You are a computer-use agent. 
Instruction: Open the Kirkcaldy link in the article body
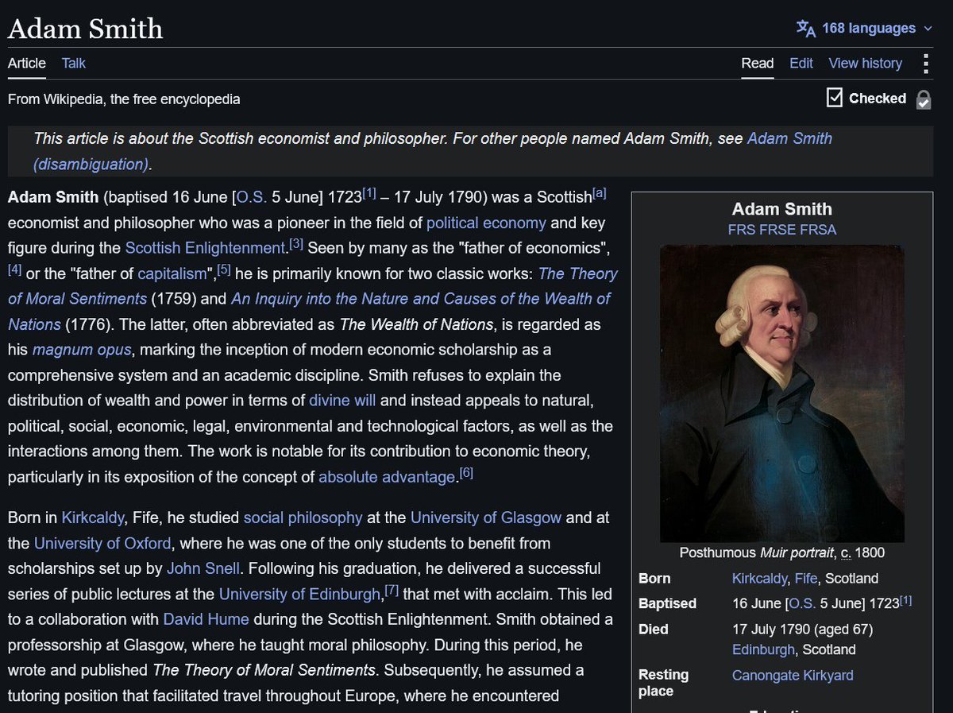pos(93,517)
